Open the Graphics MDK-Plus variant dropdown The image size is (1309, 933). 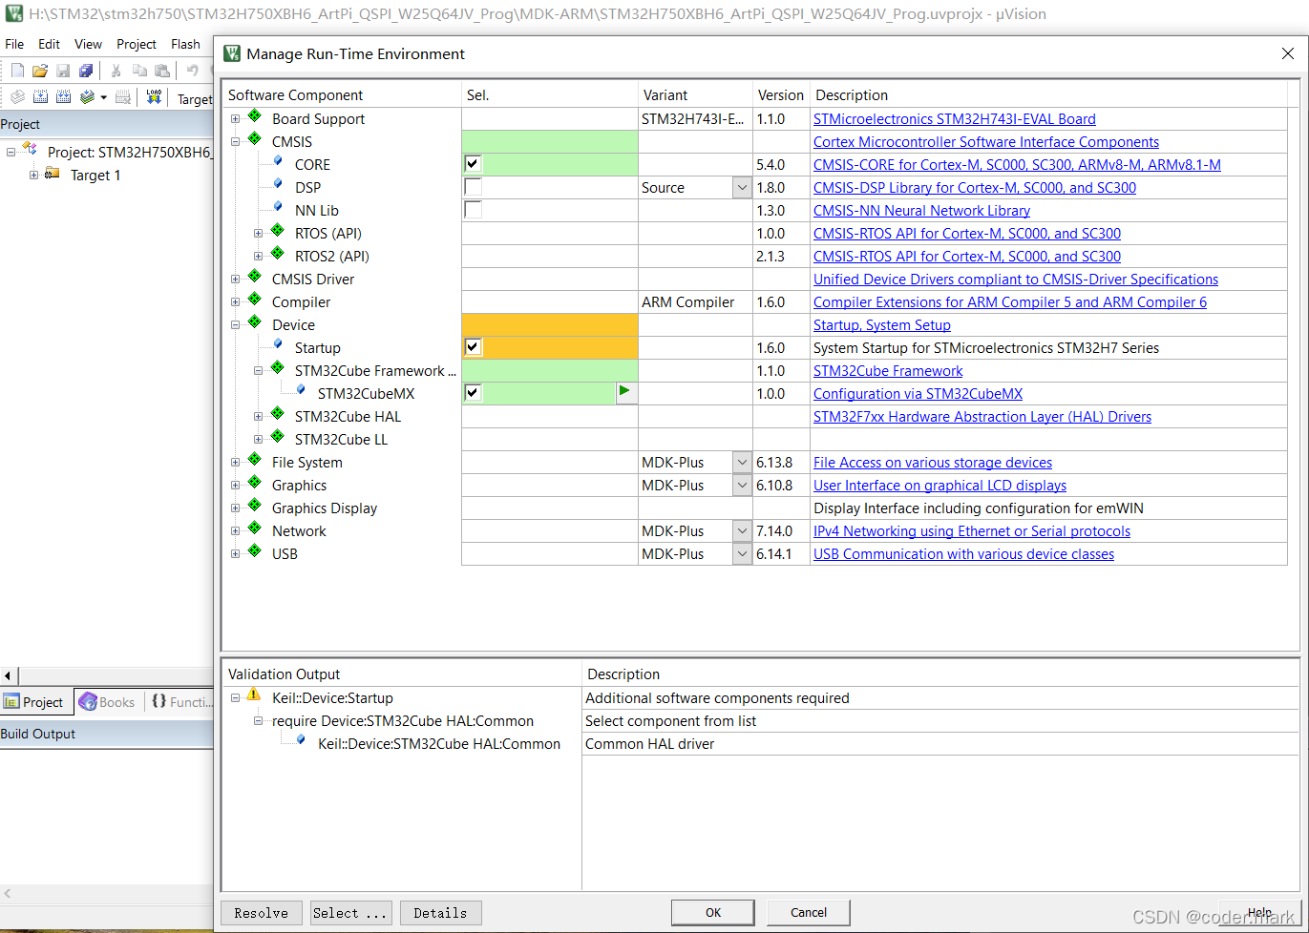coord(742,486)
